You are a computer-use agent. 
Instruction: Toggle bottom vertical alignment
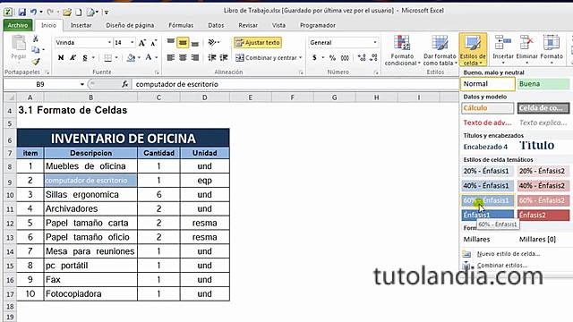(x=195, y=43)
